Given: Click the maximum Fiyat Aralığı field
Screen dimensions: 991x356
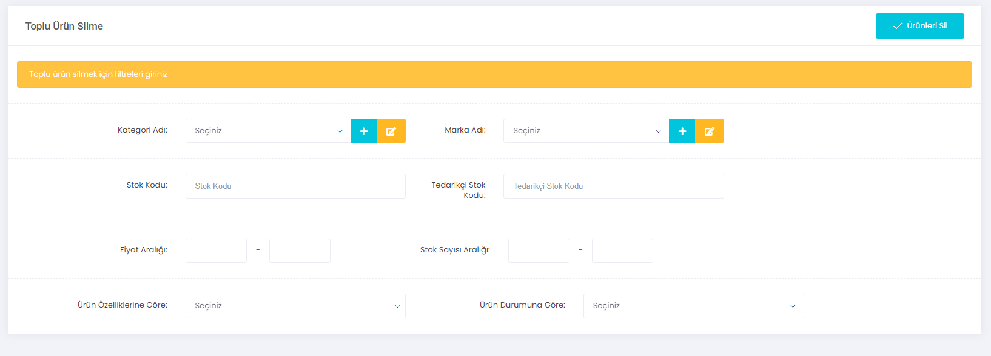Looking at the screenshot, I should [300, 251].
